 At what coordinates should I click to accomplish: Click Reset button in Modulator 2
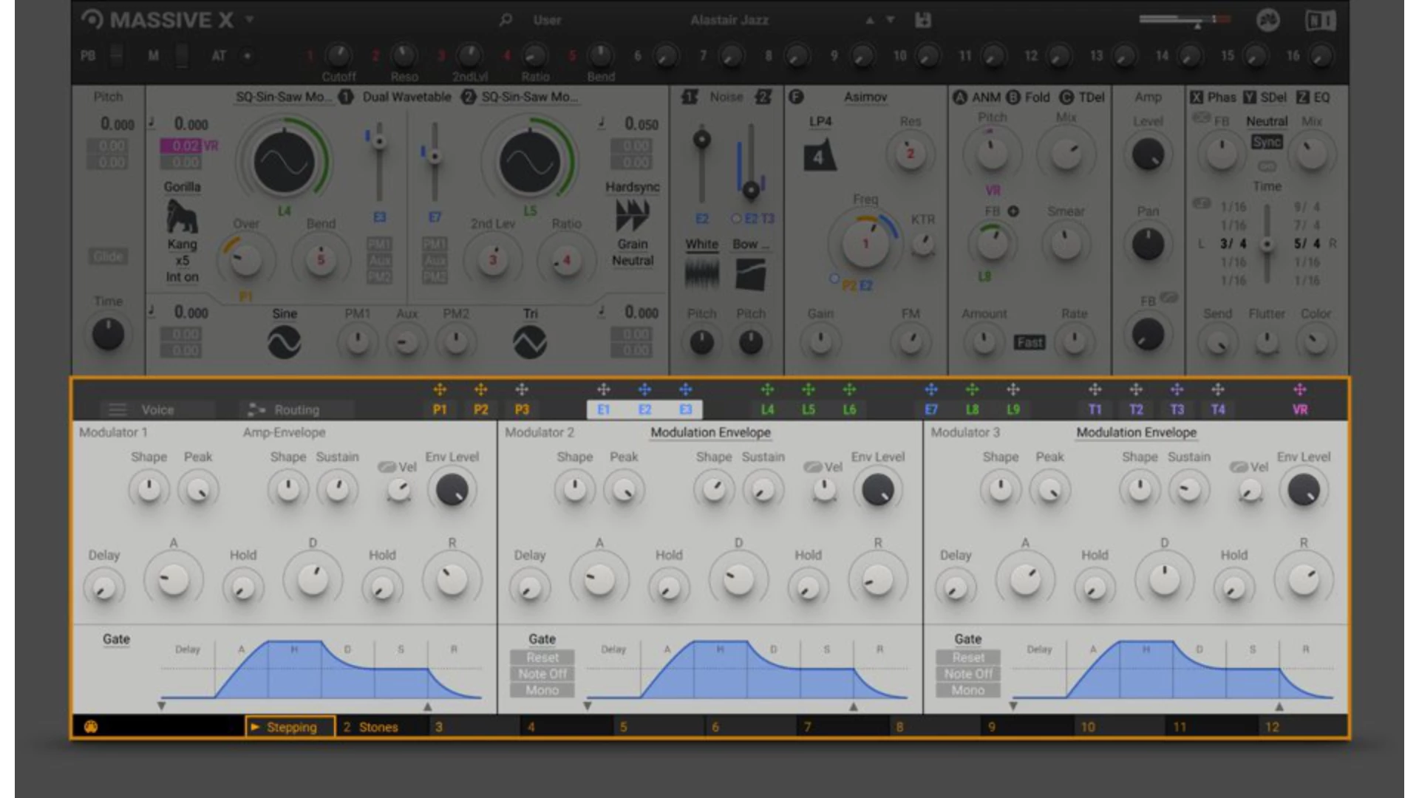[x=542, y=658]
